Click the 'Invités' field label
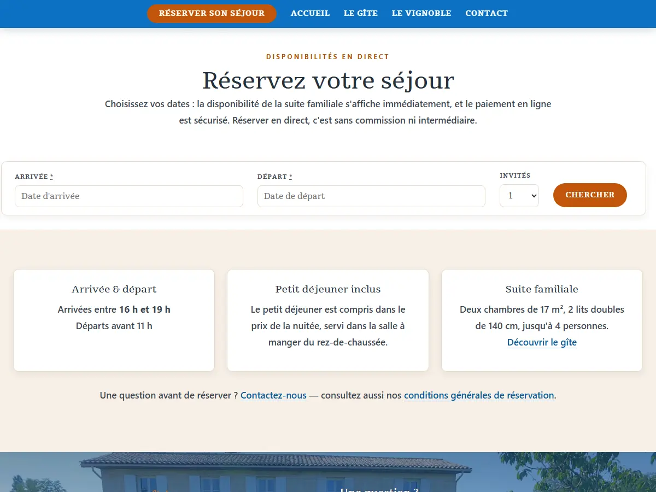Screen dimensions: 656x492 [x=515, y=175]
